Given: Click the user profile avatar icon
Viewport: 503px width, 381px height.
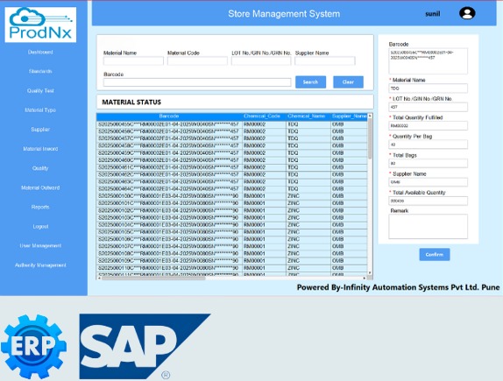Looking at the screenshot, I should [x=467, y=13].
